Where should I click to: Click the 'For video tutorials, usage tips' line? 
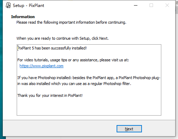[73, 60]
